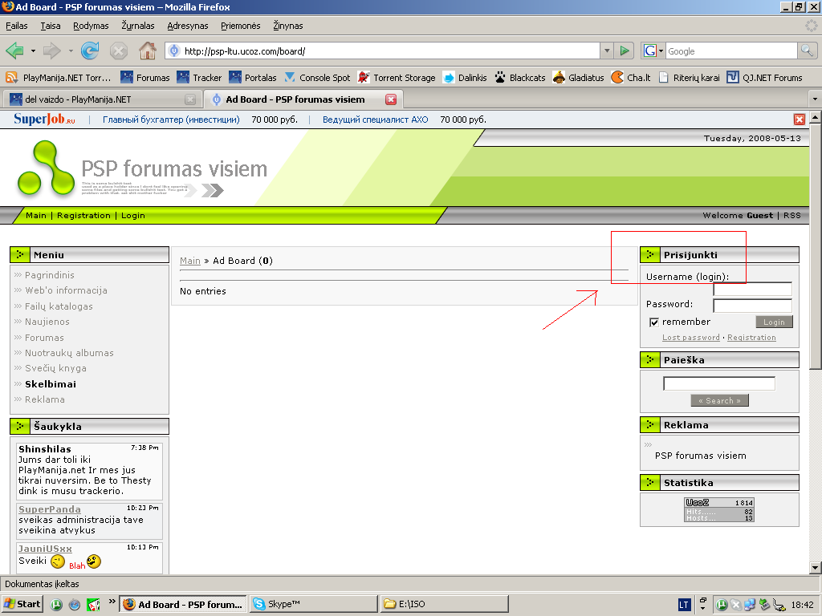
Task: Open the Cha.lt bookmark
Action: click(x=631, y=78)
